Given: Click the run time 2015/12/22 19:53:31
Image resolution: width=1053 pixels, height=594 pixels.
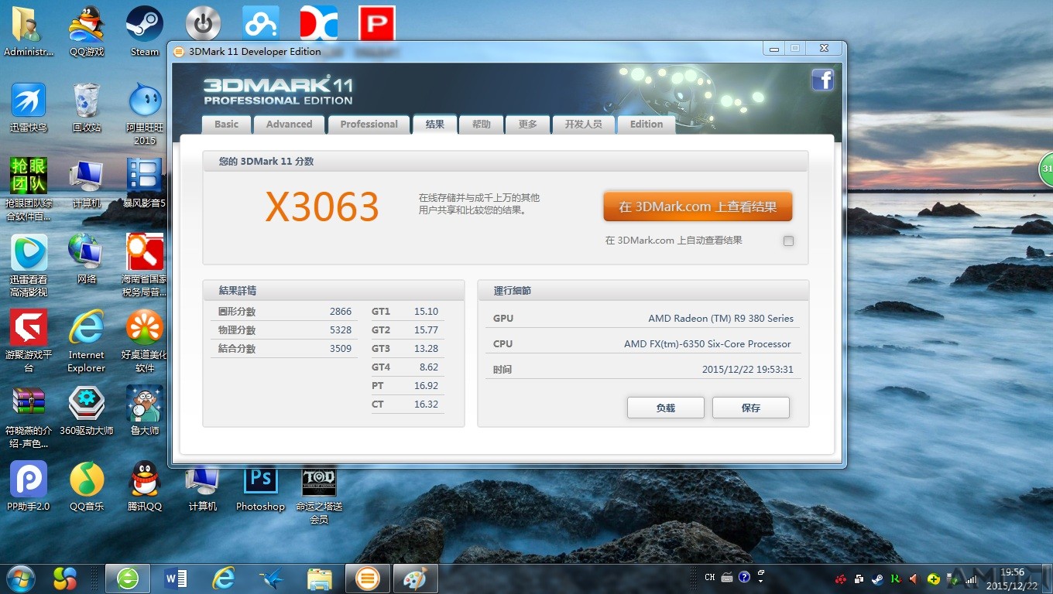Looking at the screenshot, I should click(748, 369).
